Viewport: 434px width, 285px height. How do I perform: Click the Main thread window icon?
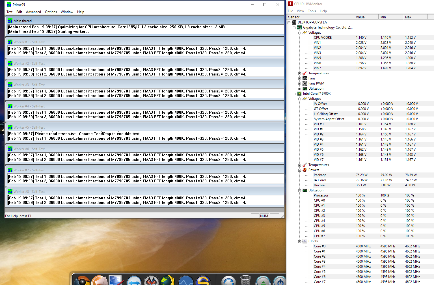coord(10,21)
